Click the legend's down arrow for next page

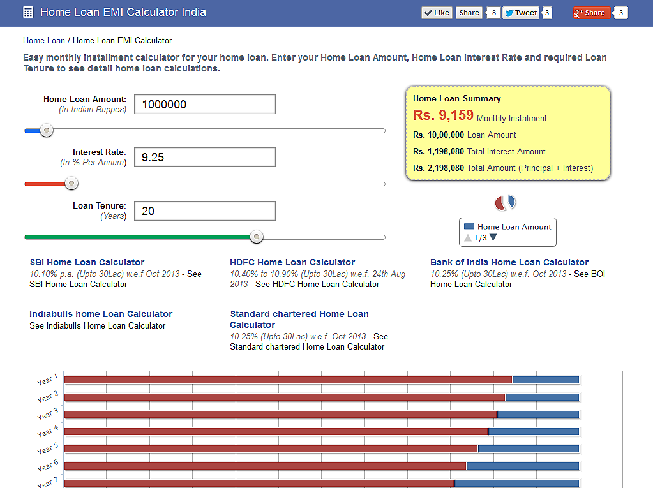coord(493,238)
